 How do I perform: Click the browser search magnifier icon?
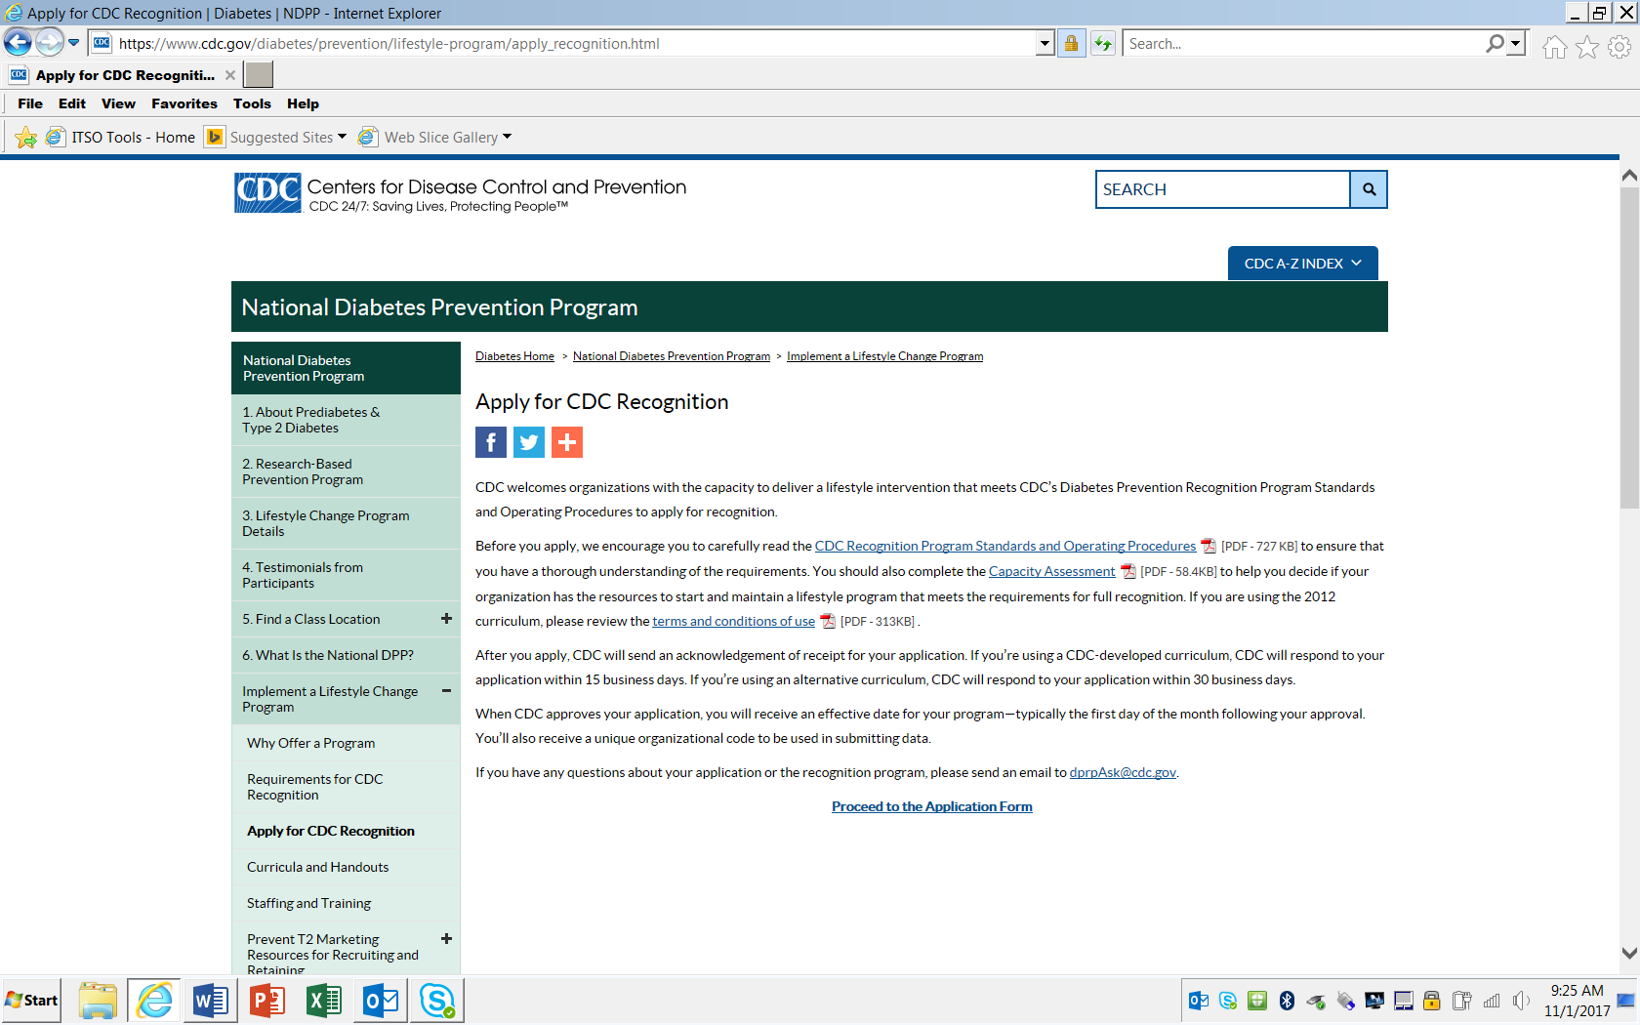(1495, 43)
